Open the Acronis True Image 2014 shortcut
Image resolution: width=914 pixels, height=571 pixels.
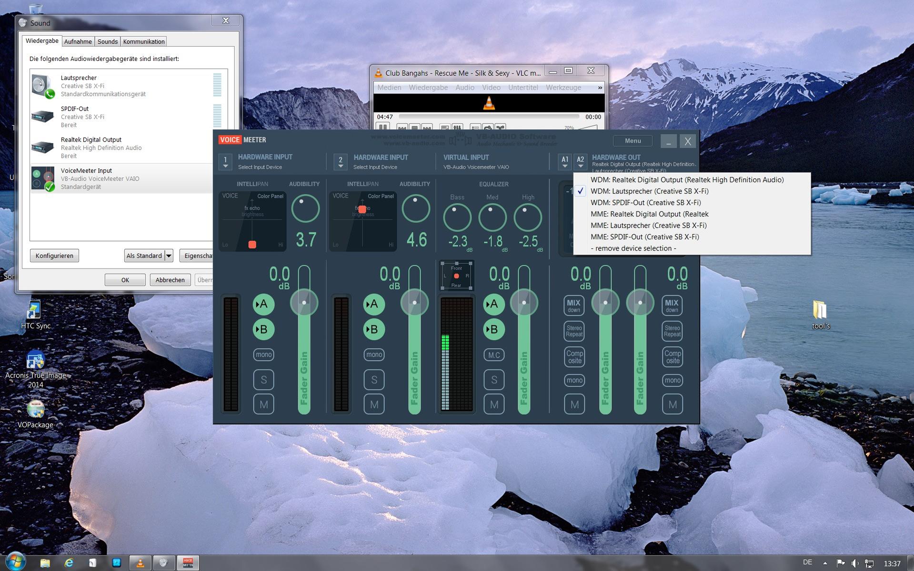35,370
